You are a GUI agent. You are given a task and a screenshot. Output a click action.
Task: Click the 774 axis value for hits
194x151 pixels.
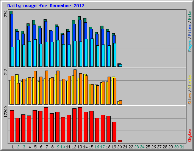[6, 14]
